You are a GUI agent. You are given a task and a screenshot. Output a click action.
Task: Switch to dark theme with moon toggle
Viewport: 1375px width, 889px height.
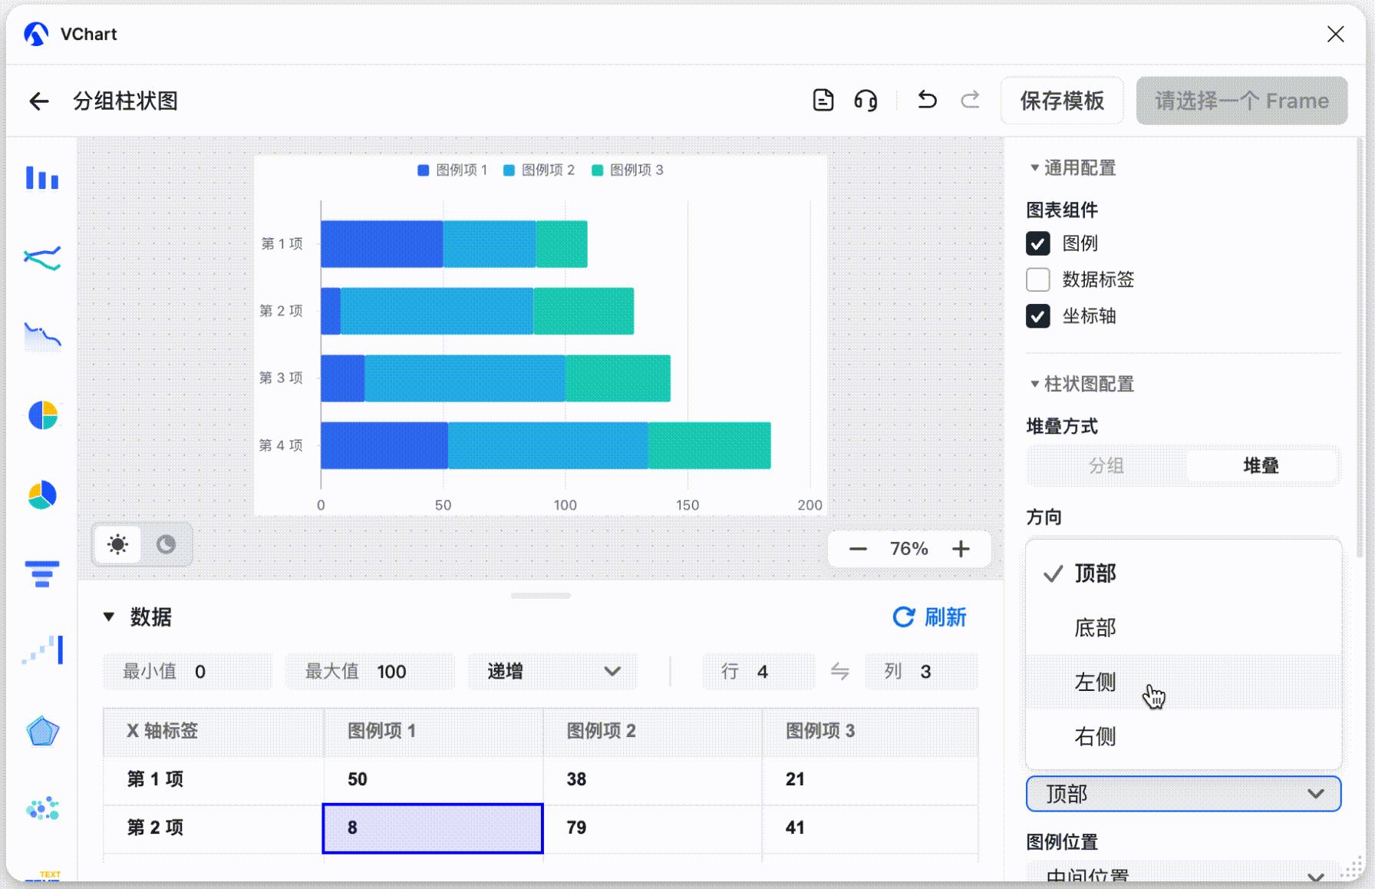pyautogui.click(x=165, y=544)
